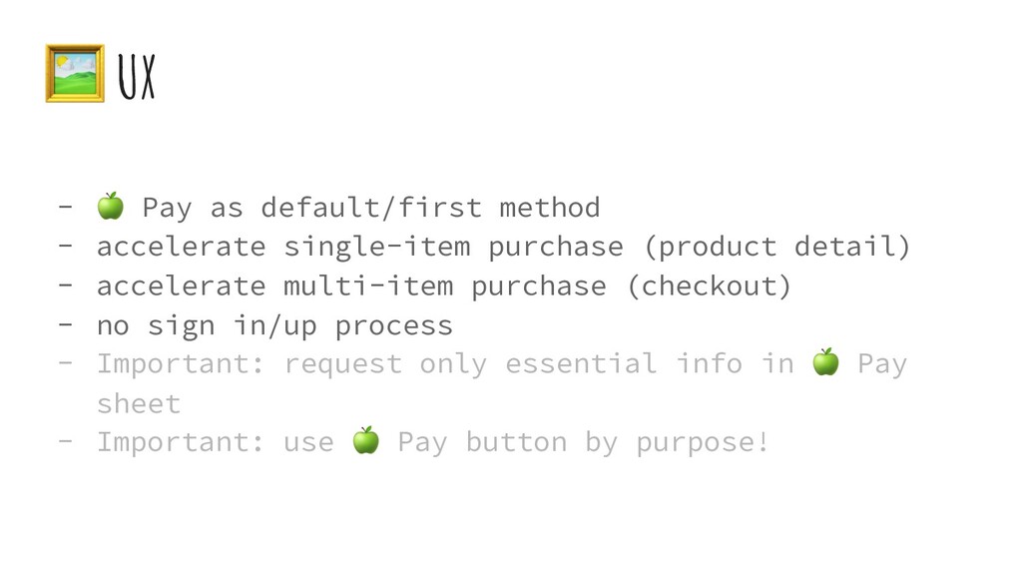The image size is (1022, 575).
Task: Click 'no sign in/up process' line
Action: pyautogui.click(x=274, y=325)
